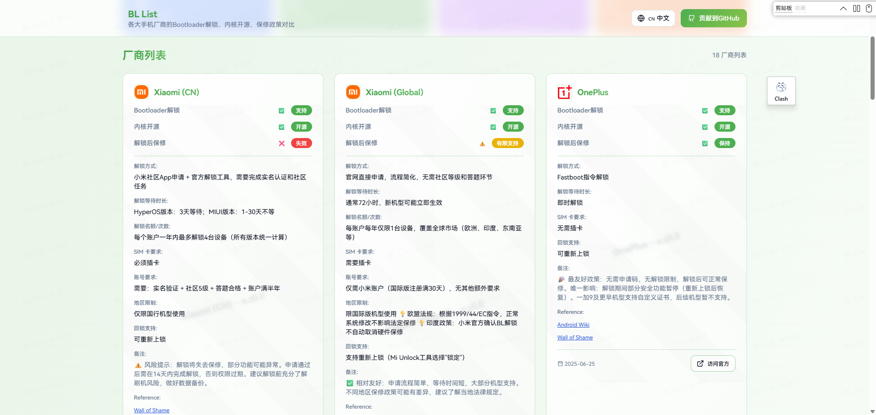This screenshot has width=876, height=415.
Task: Click the Clash cat icon tile
Action: click(781, 91)
